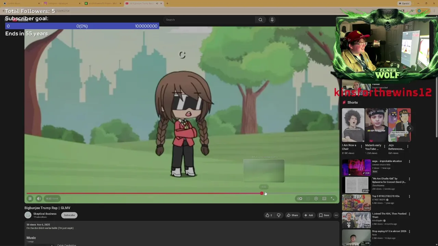Enter fullscreen mode in the player
438x246 pixels.
(332, 199)
